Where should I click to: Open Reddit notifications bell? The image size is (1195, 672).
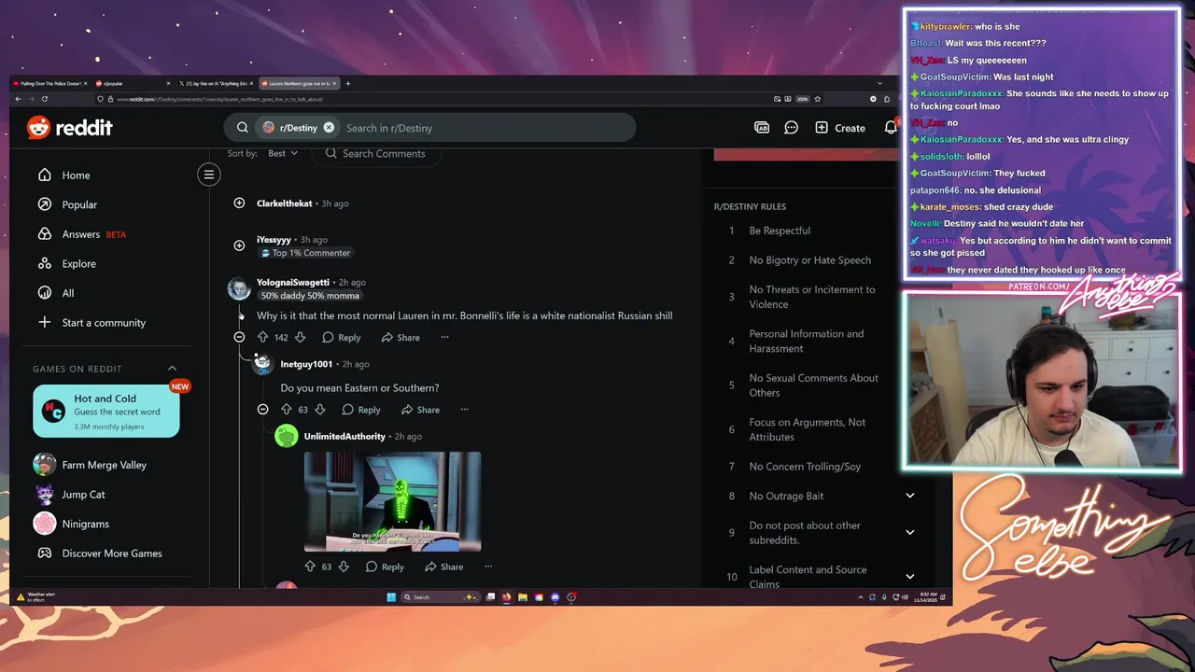(x=890, y=128)
